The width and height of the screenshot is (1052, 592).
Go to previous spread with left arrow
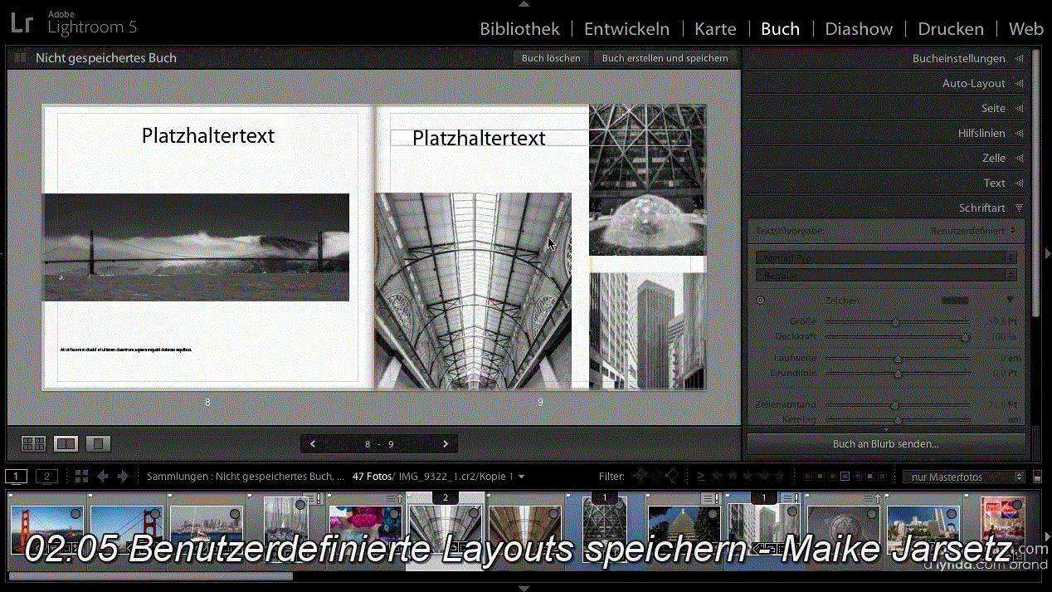point(313,444)
